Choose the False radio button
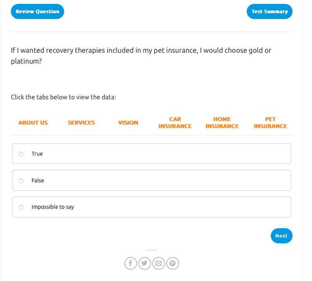312x281 pixels. [x=21, y=181]
